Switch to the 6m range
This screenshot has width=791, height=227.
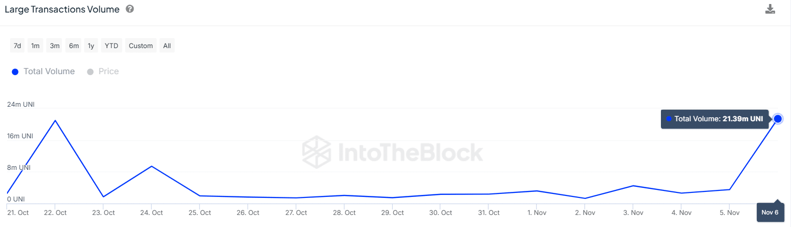pos(74,46)
